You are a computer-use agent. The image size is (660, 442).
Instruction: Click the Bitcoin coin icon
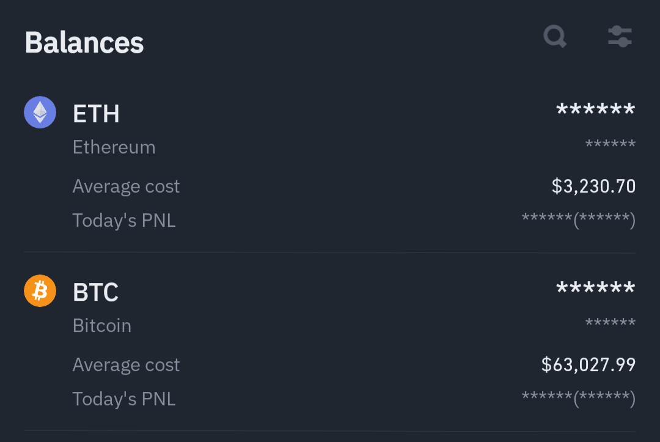[x=39, y=290]
